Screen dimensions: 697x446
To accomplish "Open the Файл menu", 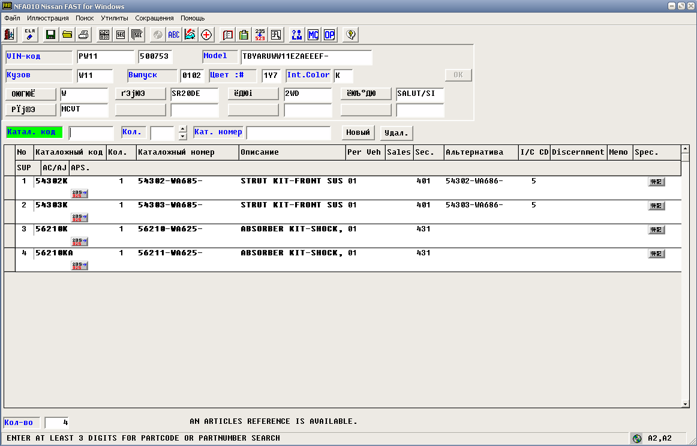I will click(13, 18).
